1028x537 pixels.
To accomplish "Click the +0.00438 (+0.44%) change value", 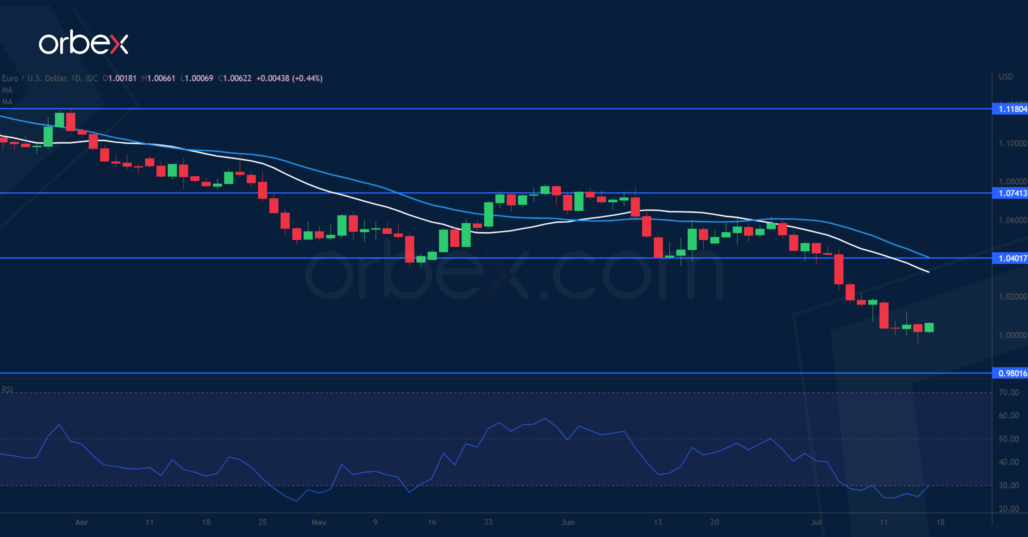I will point(289,78).
